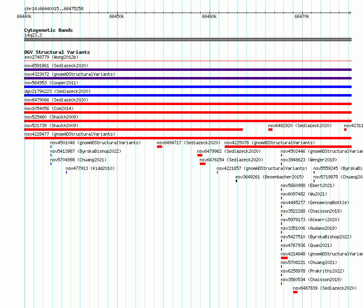Click the 66450k ruler tick label
Image resolution: width=363 pixels, height=308 pixels.
[117, 16]
